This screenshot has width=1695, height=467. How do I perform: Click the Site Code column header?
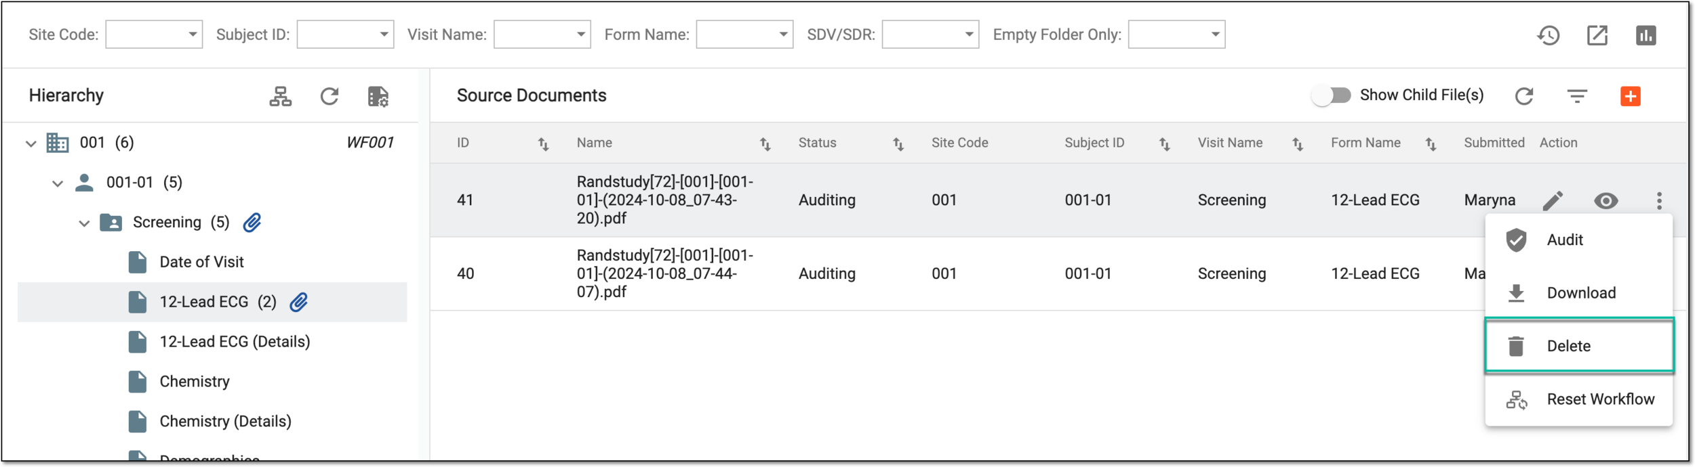pos(959,143)
